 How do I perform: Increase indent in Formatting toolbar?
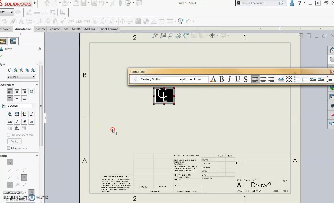point(321,79)
